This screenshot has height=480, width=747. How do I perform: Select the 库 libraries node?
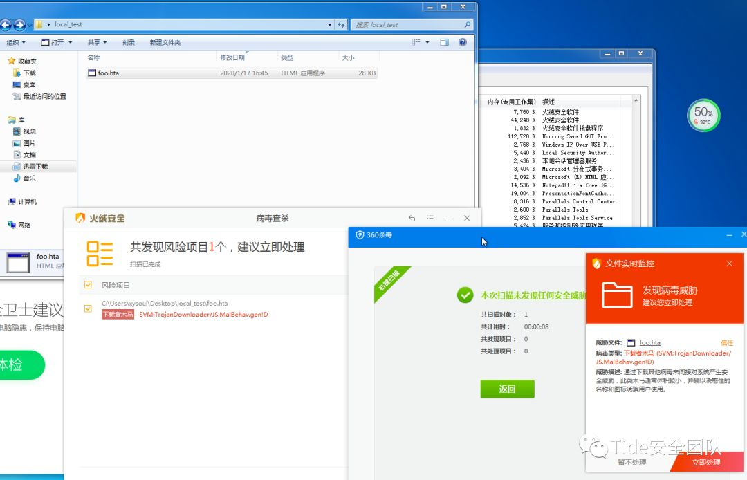16,120
